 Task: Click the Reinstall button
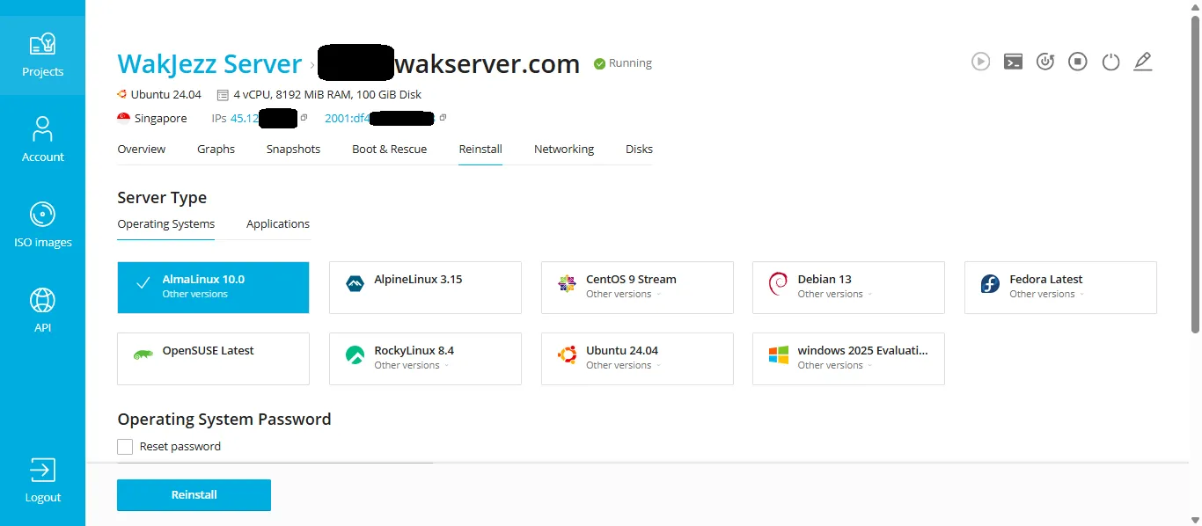194,494
